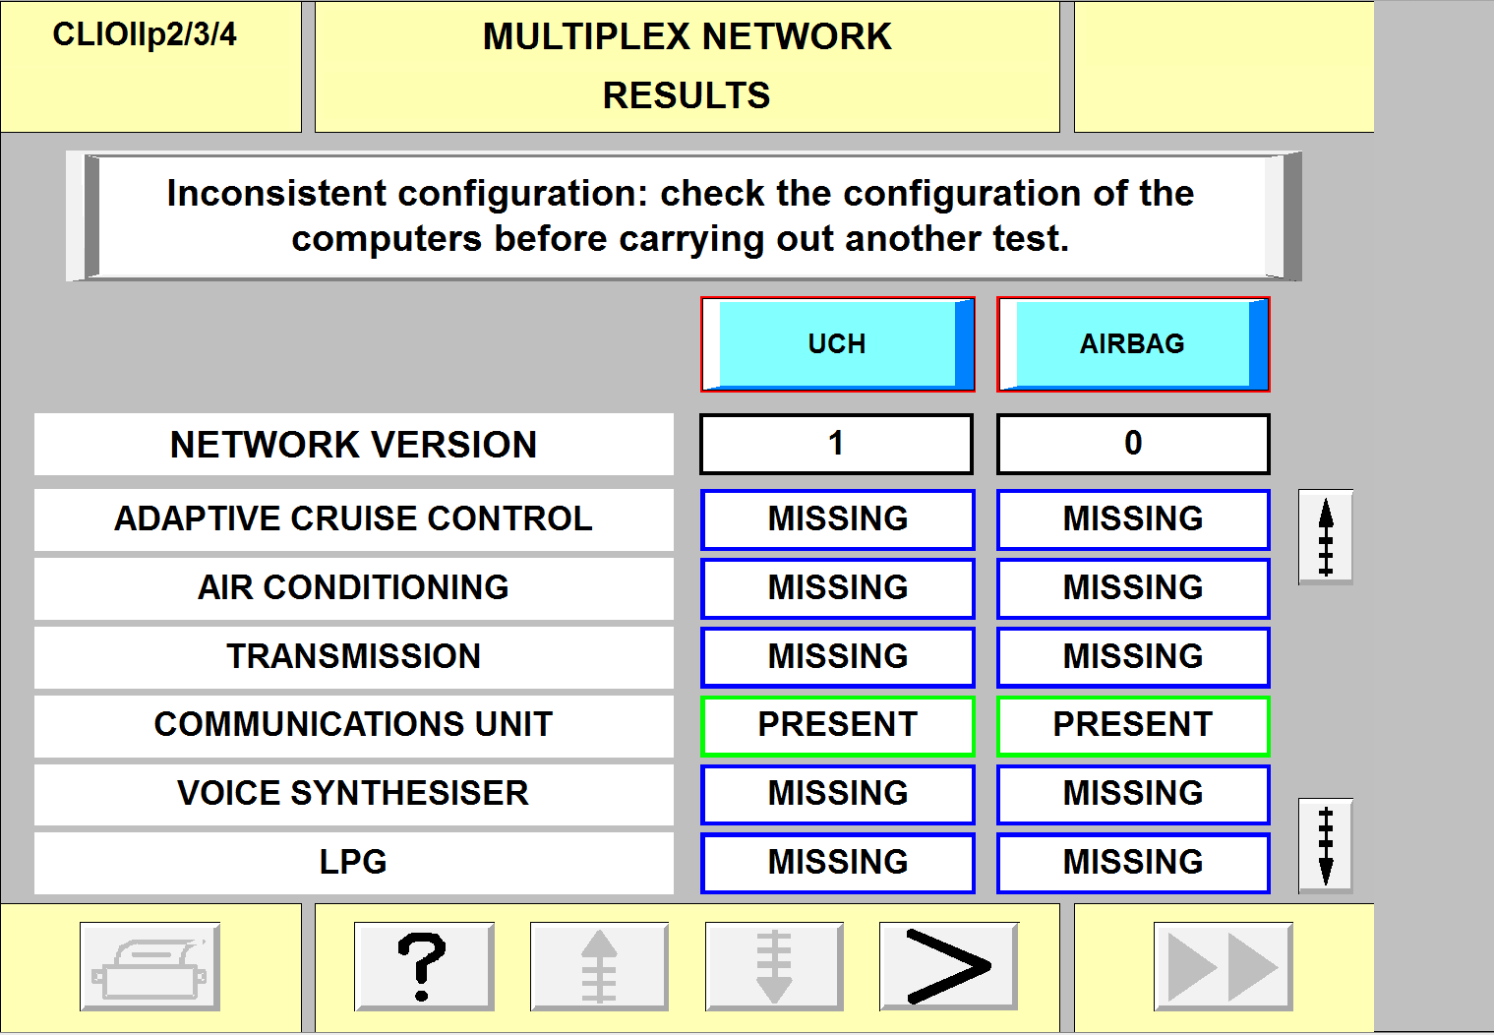This screenshot has height=1035, width=1494.
Task: Click UCH network version value 1
Action: [x=836, y=444]
